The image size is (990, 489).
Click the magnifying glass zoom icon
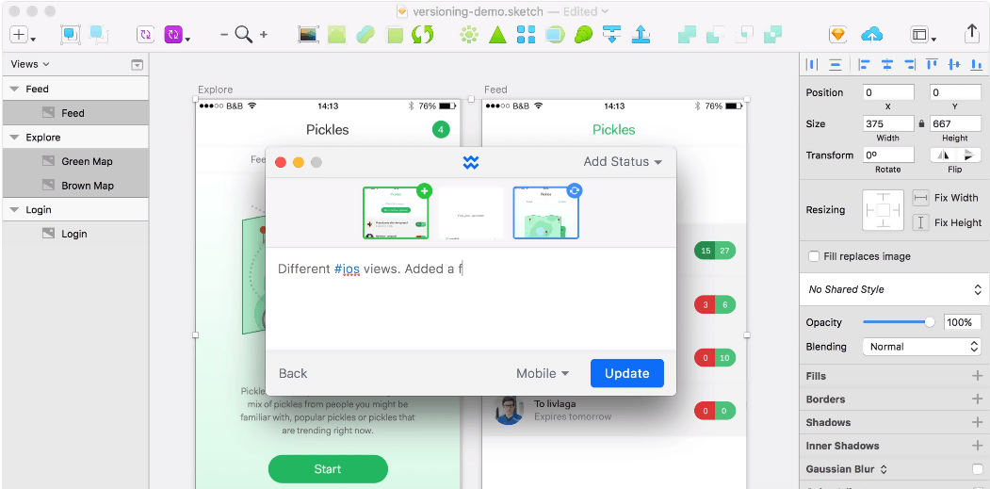pos(244,35)
